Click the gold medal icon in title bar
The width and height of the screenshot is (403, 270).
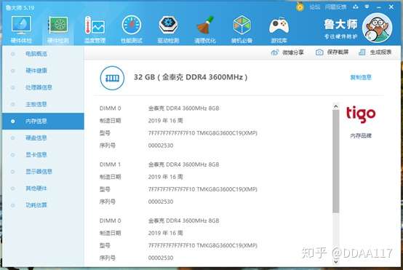pos(300,7)
